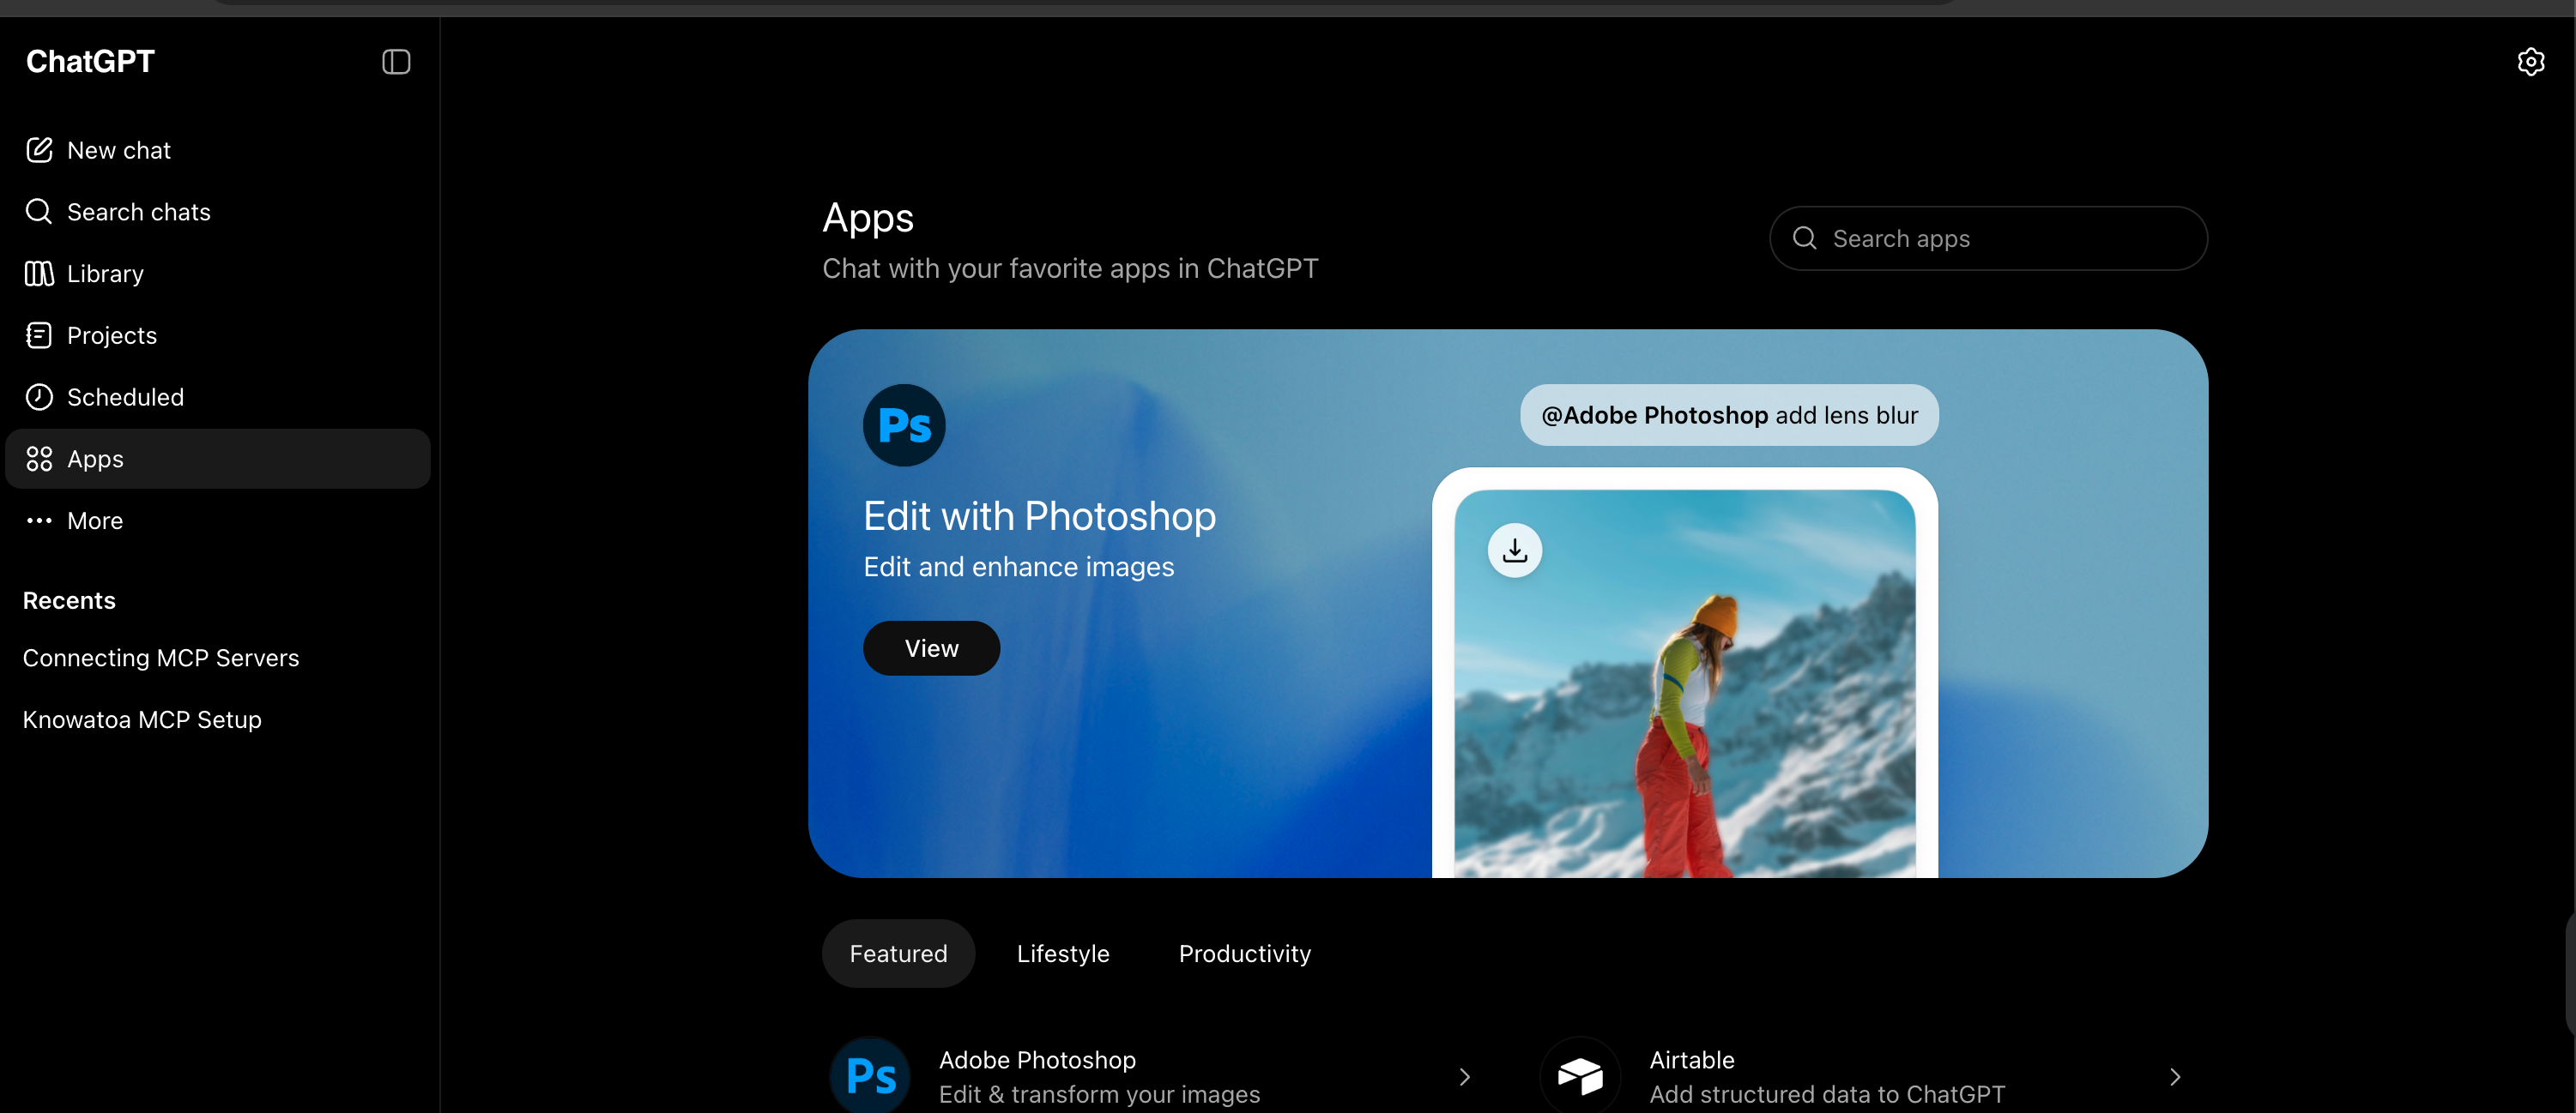Click the New chat pencil icon
Viewport: 2576px width, 1113px height.
pyautogui.click(x=39, y=150)
